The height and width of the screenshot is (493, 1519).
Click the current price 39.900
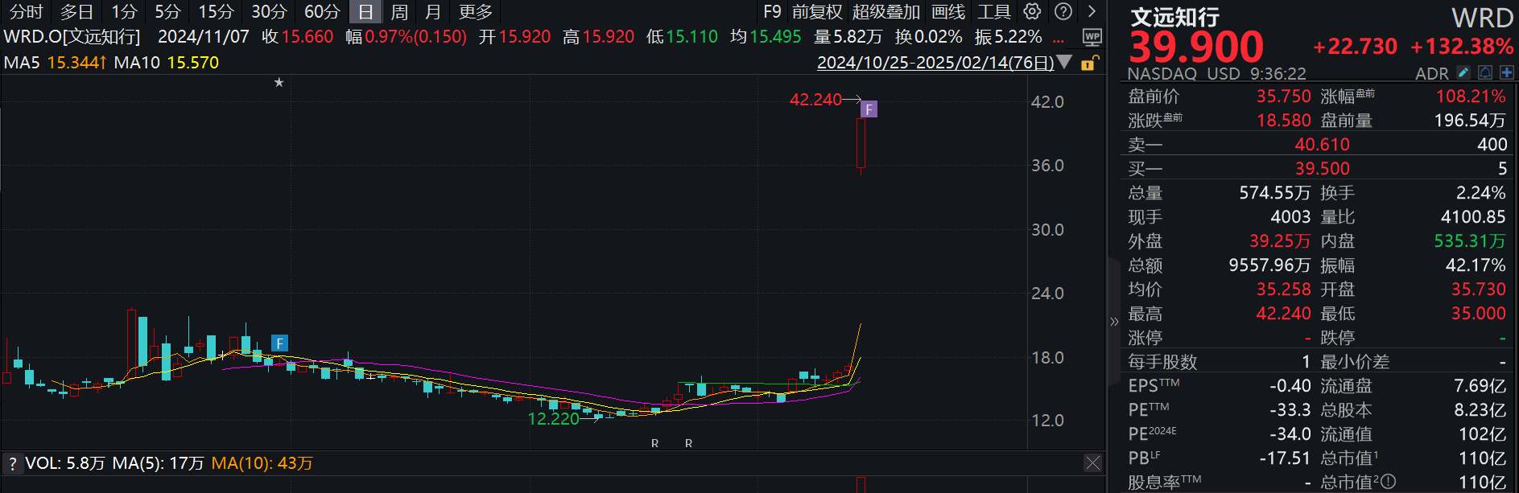pos(1197,47)
